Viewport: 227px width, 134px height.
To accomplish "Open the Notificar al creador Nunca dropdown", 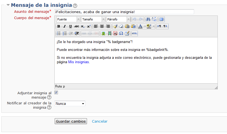I will (x=70, y=103).
